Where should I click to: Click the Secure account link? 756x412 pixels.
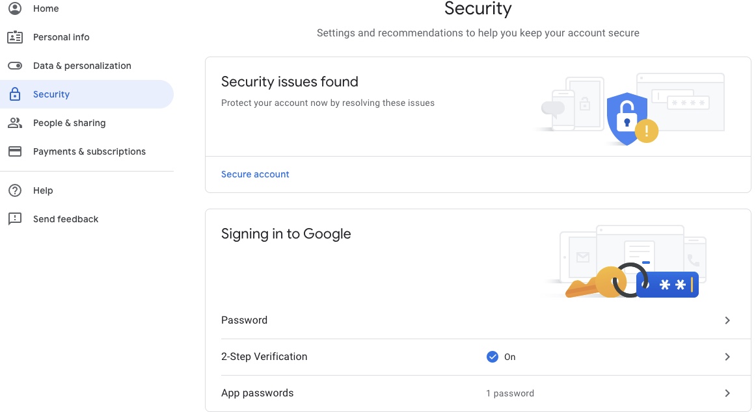click(255, 174)
